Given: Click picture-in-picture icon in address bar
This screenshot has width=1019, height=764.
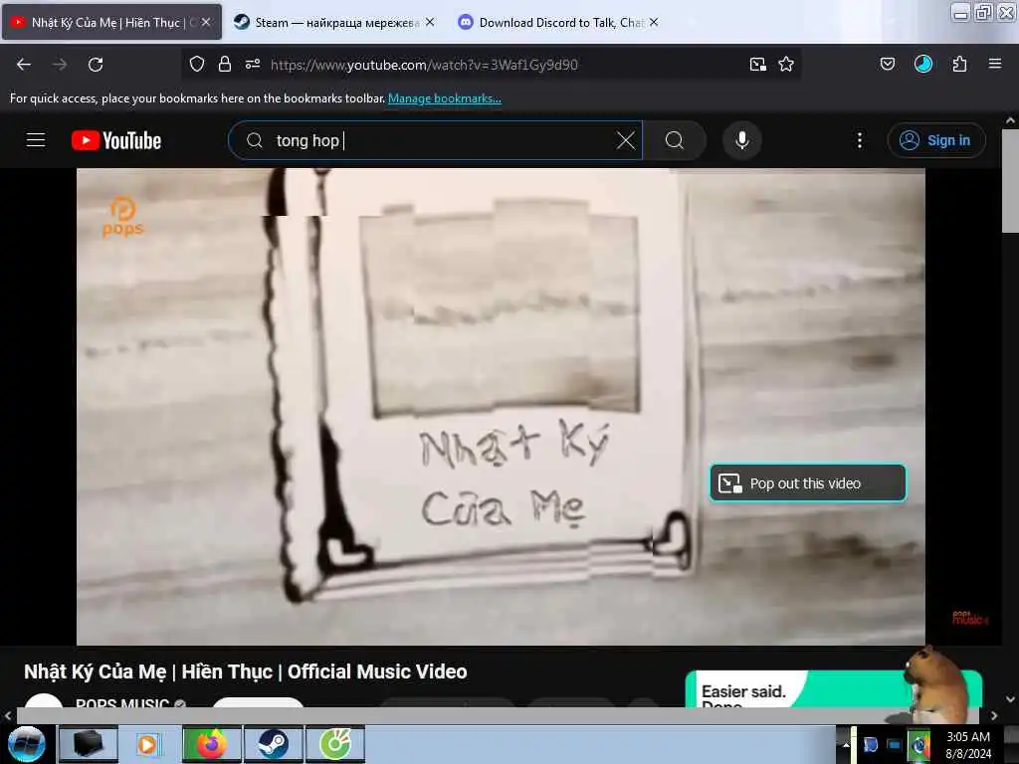Looking at the screenshot, I should coord(757,65).
